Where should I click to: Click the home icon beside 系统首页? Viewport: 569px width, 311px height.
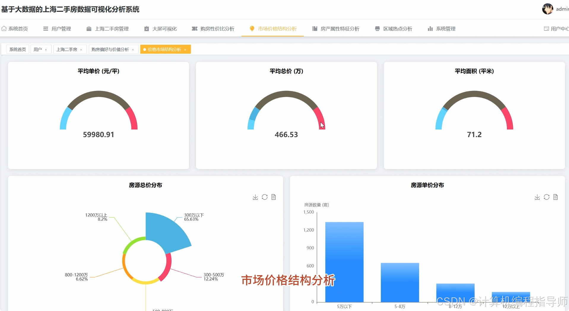click(4, 28)
